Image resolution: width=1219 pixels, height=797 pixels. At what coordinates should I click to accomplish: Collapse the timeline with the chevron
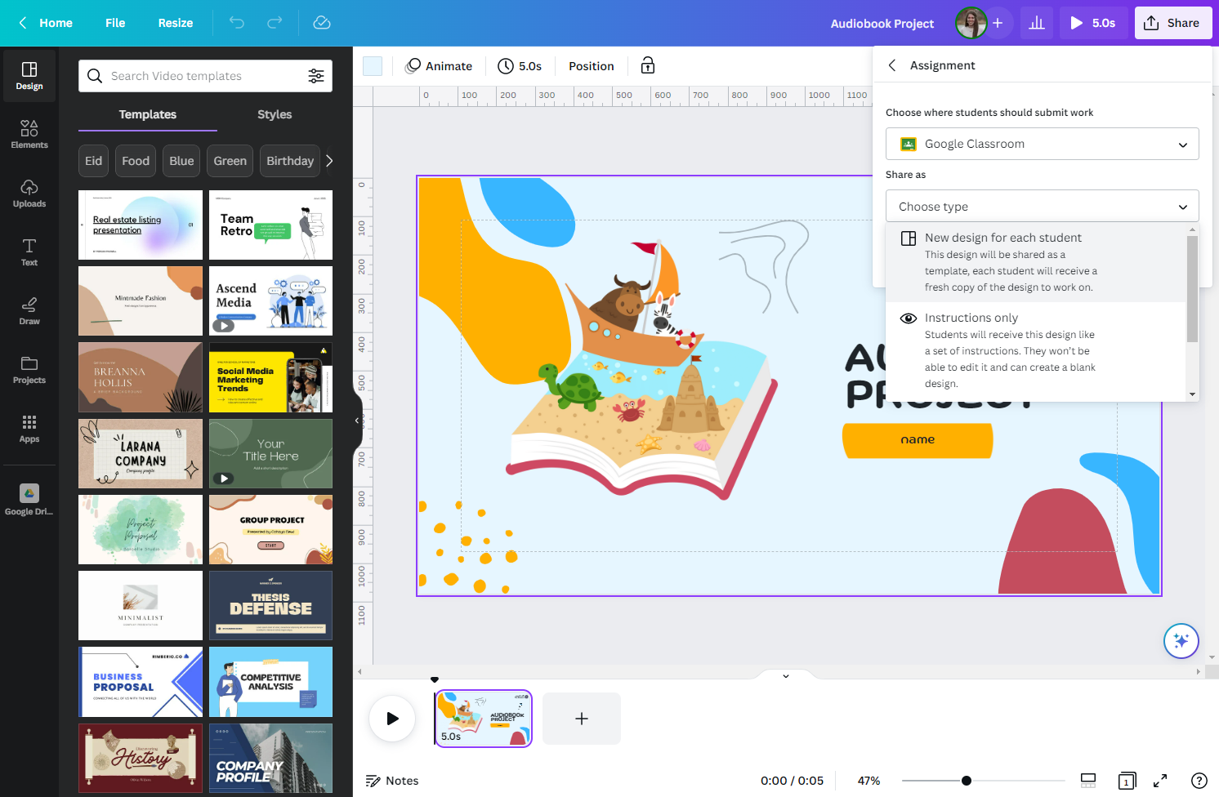click(786, 676)
